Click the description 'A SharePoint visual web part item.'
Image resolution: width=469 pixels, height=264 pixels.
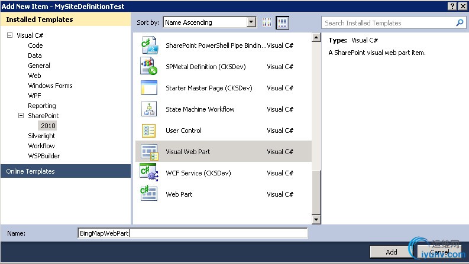pos(377,53)
